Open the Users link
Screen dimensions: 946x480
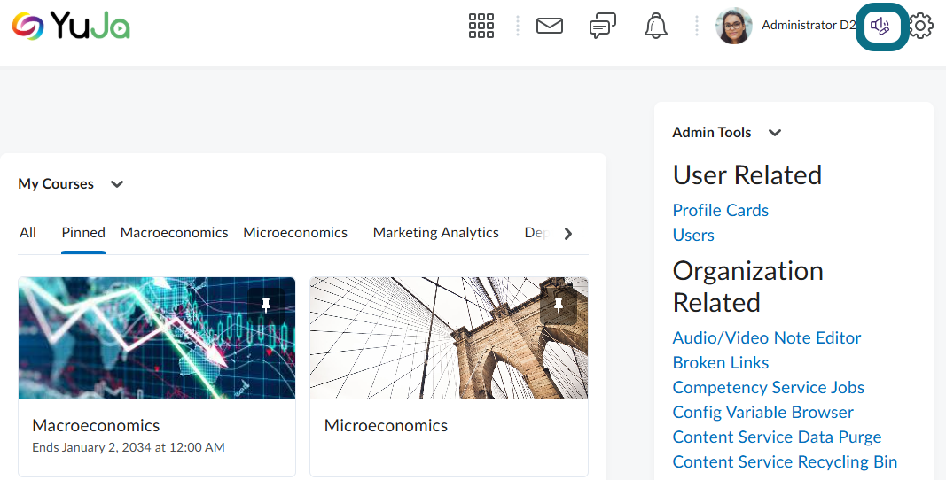tap(693, 236)
